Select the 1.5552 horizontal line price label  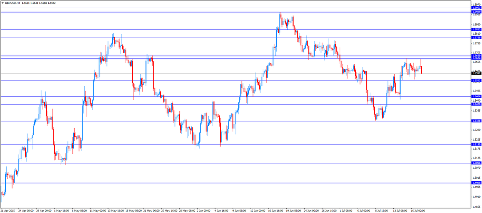(476, 80)
